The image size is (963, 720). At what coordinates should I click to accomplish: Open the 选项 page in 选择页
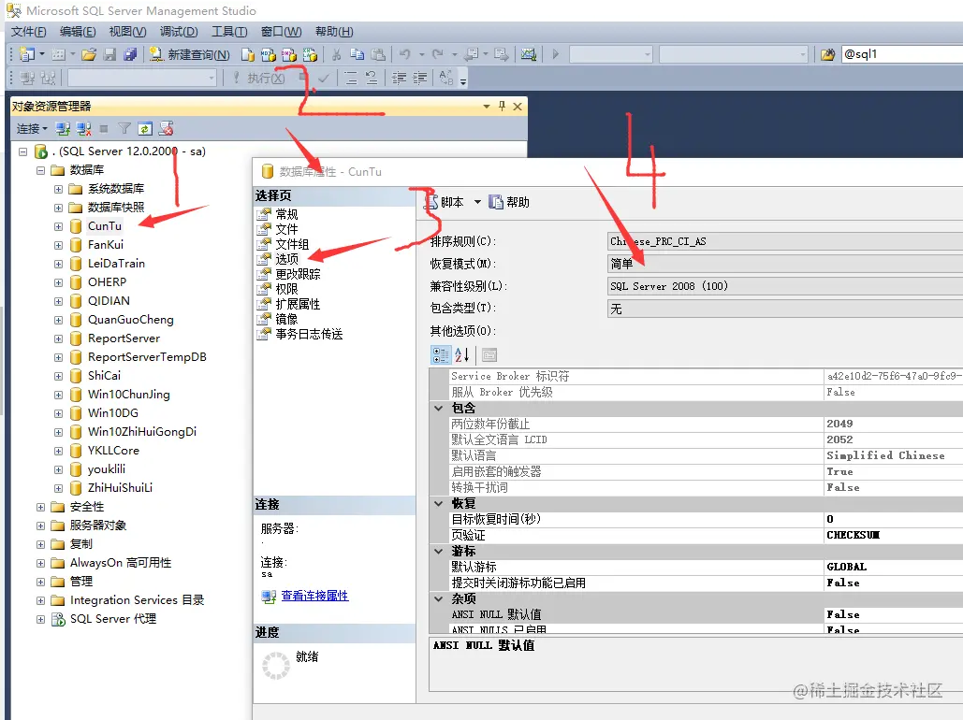click(286, 259)
